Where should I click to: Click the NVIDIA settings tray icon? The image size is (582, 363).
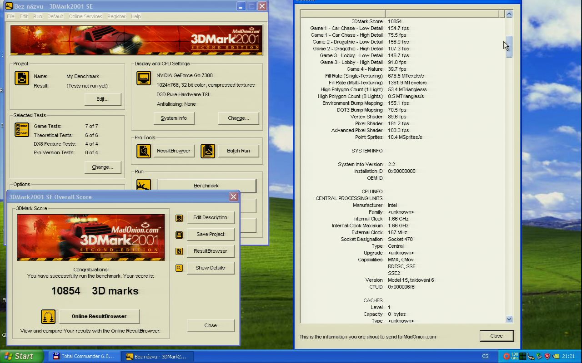point(556,356)
